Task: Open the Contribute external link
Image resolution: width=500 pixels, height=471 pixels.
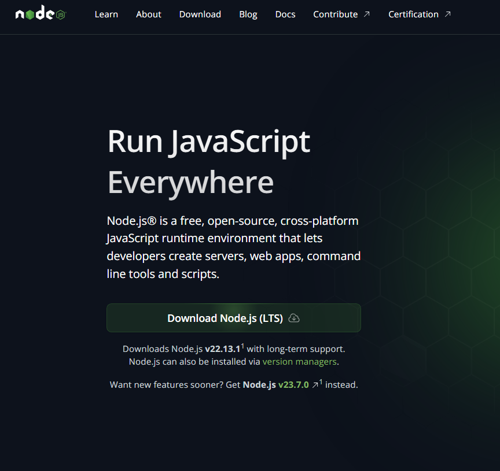Action: [341, 14]
